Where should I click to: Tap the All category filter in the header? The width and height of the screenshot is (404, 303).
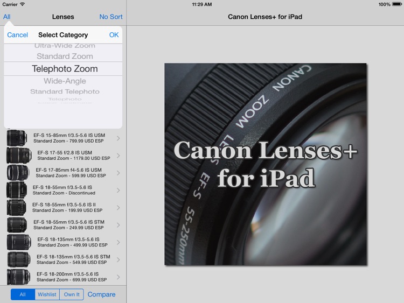coord(6,17)
